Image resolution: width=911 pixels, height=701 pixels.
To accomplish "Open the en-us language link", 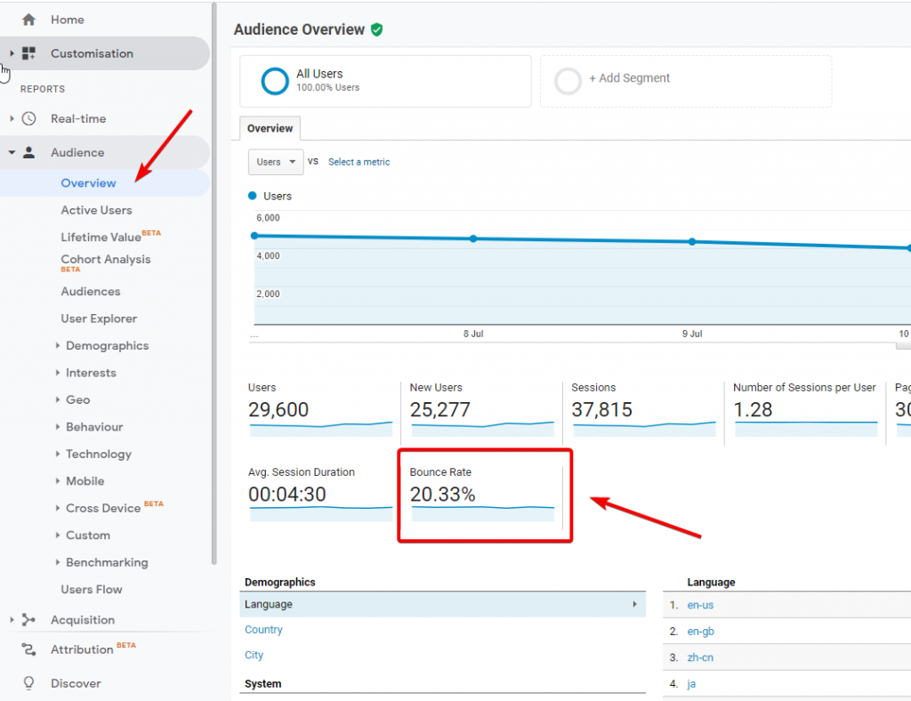I will click(700, 605).
